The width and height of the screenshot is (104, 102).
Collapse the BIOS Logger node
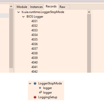[x=23, y=17]
